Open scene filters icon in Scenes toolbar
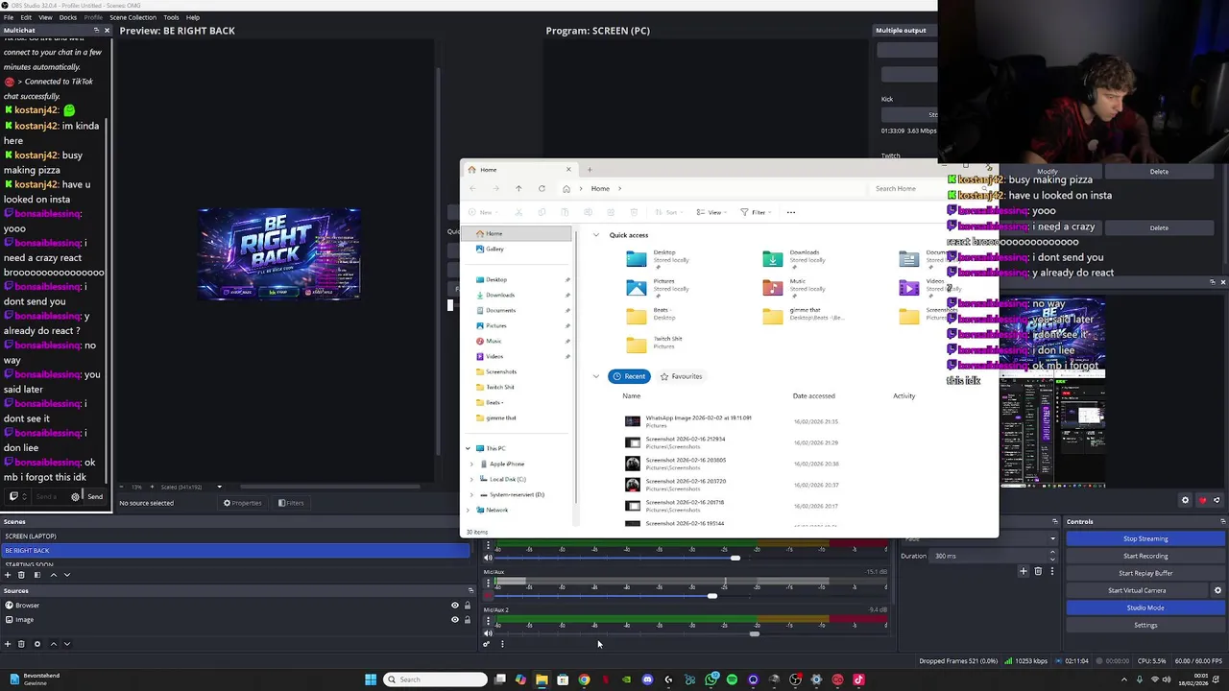This screenshot has width=1229, height=691. [x=37, y=575]
